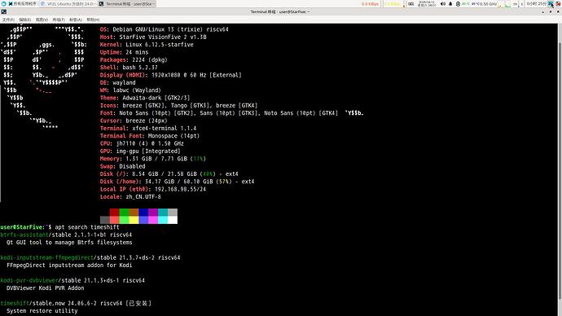Open the 终端(T) menu
Viewport: 562px width, 316px height.
(x=59, y=20)
